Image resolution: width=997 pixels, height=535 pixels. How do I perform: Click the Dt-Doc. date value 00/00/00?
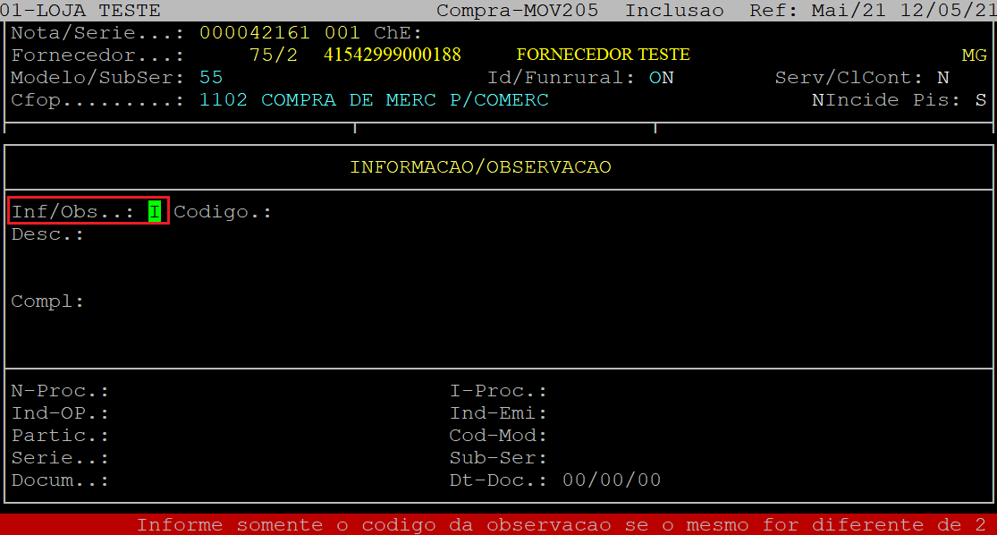612,480
